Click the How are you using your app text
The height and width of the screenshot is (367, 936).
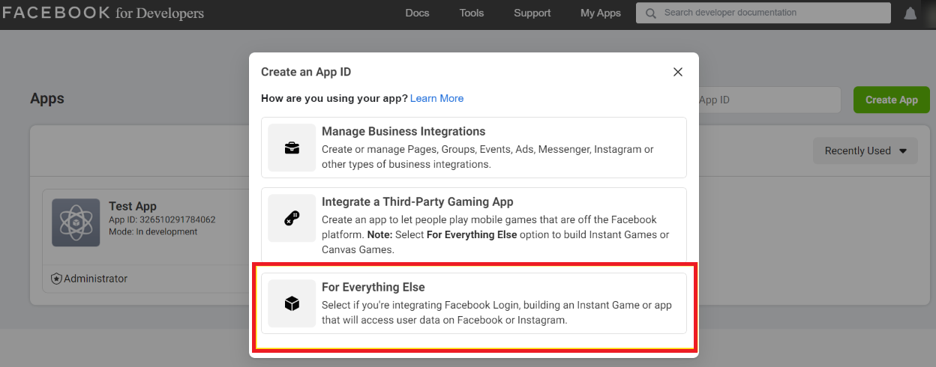click(x=334, y=98)
